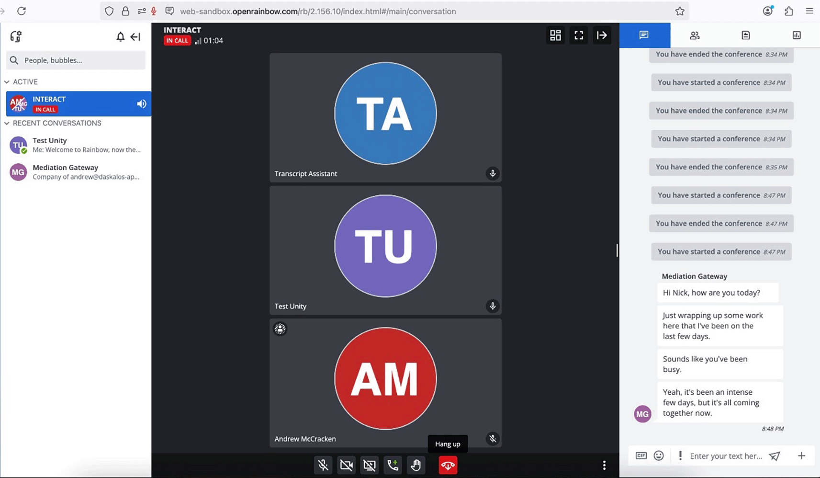Image resolution: width=820 pixels, height=478 pixels.
Task: Click Test Unity microphone indicator
Action: click(492, 306)
